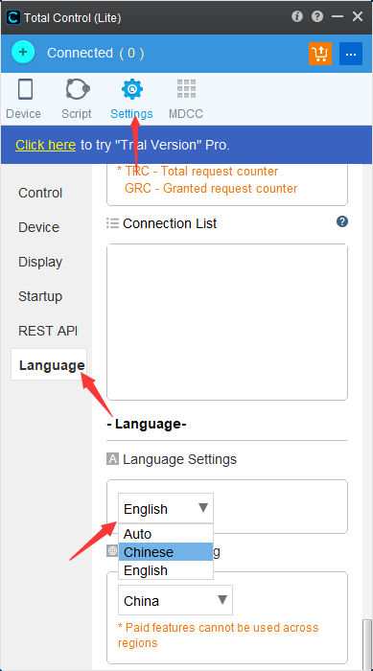
Task: Open the orange shopping cart purchase icon
Action: click(320, 54)
